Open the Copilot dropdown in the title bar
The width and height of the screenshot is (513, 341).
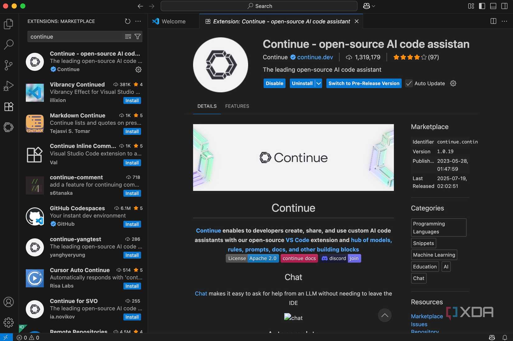coord(369,6)
